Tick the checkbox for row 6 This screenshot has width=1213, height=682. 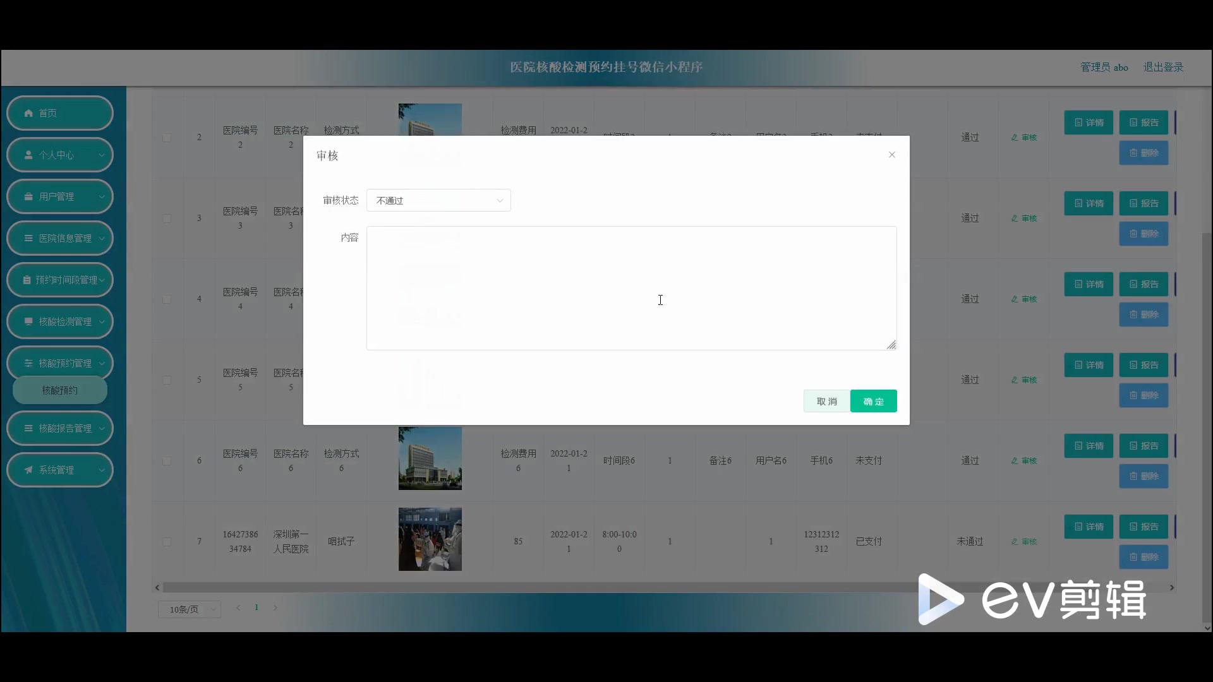167,461
